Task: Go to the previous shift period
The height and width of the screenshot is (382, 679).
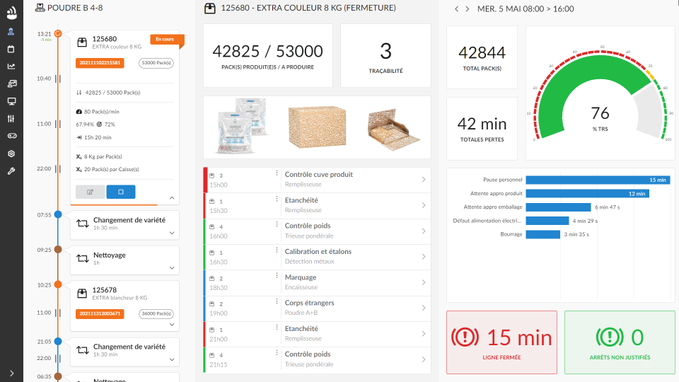Action: pos(457,9)
